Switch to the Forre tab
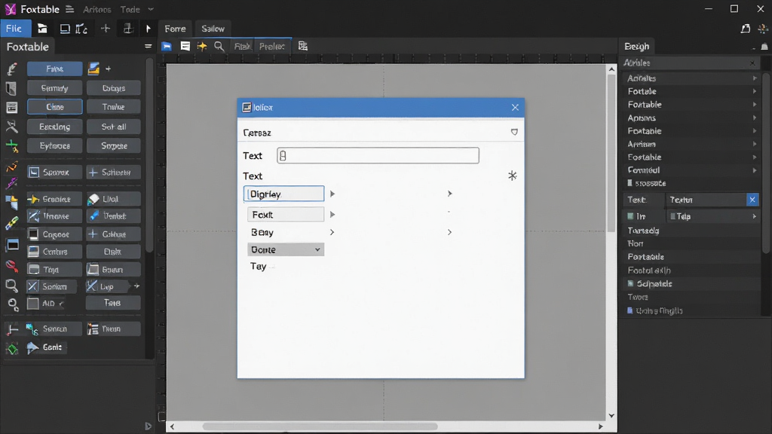The width and height of the screenshot is (772, 434). click(x=175, y=29)
